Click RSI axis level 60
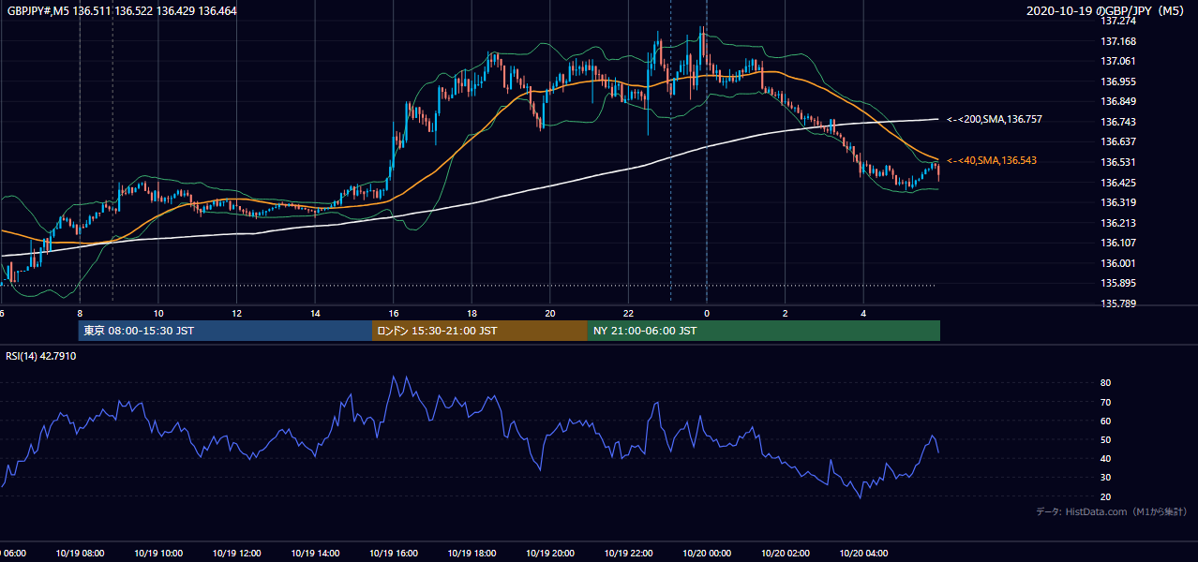This screenshot has width=1198, height=562. pyautogui.click(x=1106, y=421)
